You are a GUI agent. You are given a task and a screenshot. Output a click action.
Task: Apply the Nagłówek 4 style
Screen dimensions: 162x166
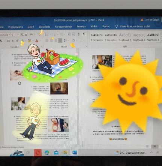pyautogui.click(x=153, y=37)
